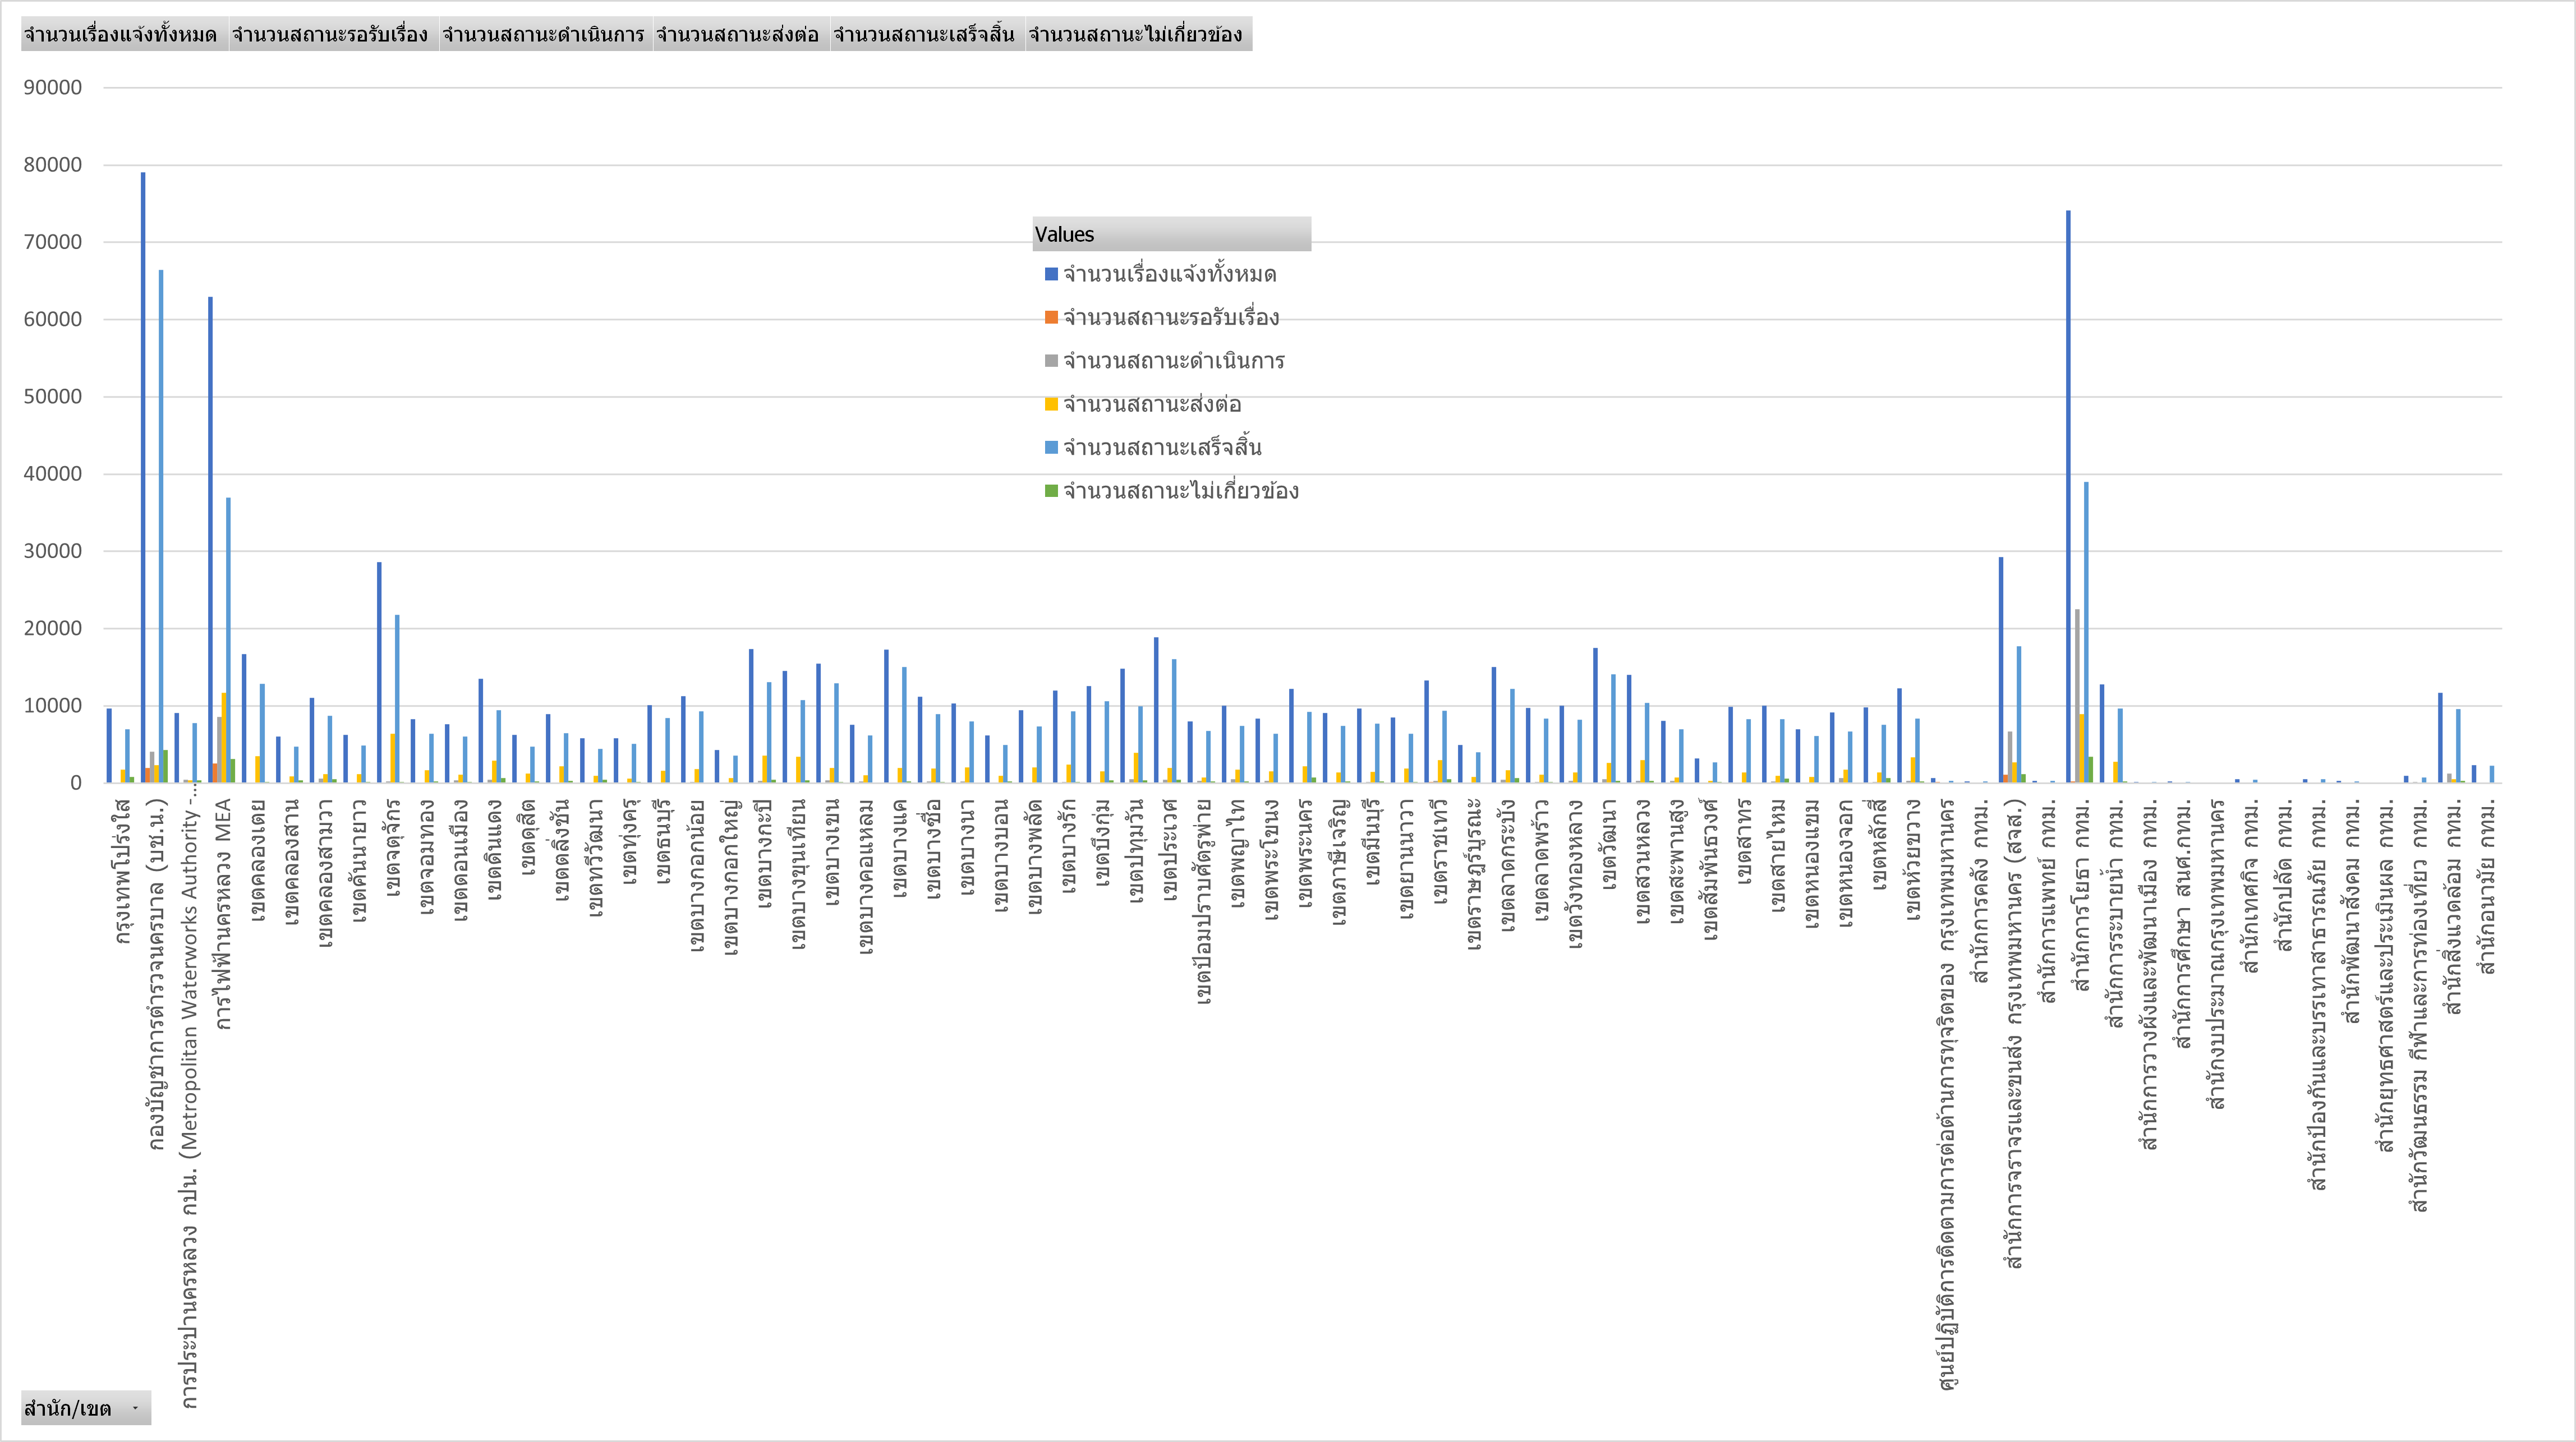The height and width of the screenshot is (1442, 2576).
Task: Select the yellow legend swatch for จำนวนสถานะส่งต่อ
Action: coord(1051,404)
